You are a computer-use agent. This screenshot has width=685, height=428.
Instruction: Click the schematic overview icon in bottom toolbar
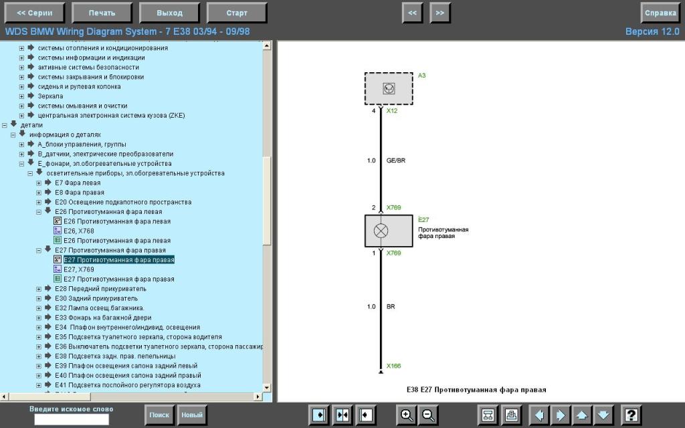[x=488, y=415]
